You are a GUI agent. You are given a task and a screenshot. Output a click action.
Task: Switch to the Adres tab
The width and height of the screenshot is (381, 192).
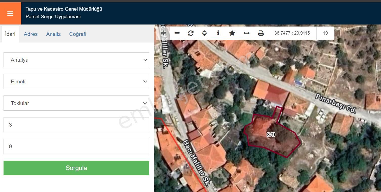click(x=31, y=34)
